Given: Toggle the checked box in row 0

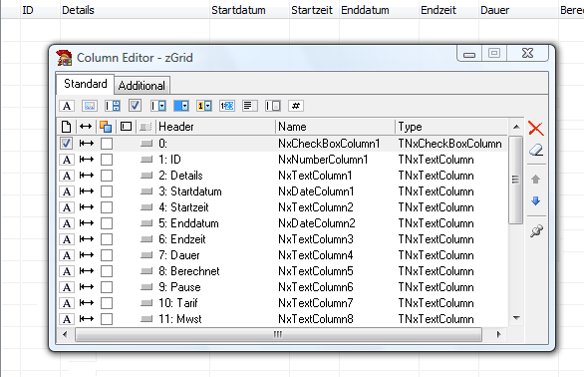Looking at the screenshot, I should [67, 144].
